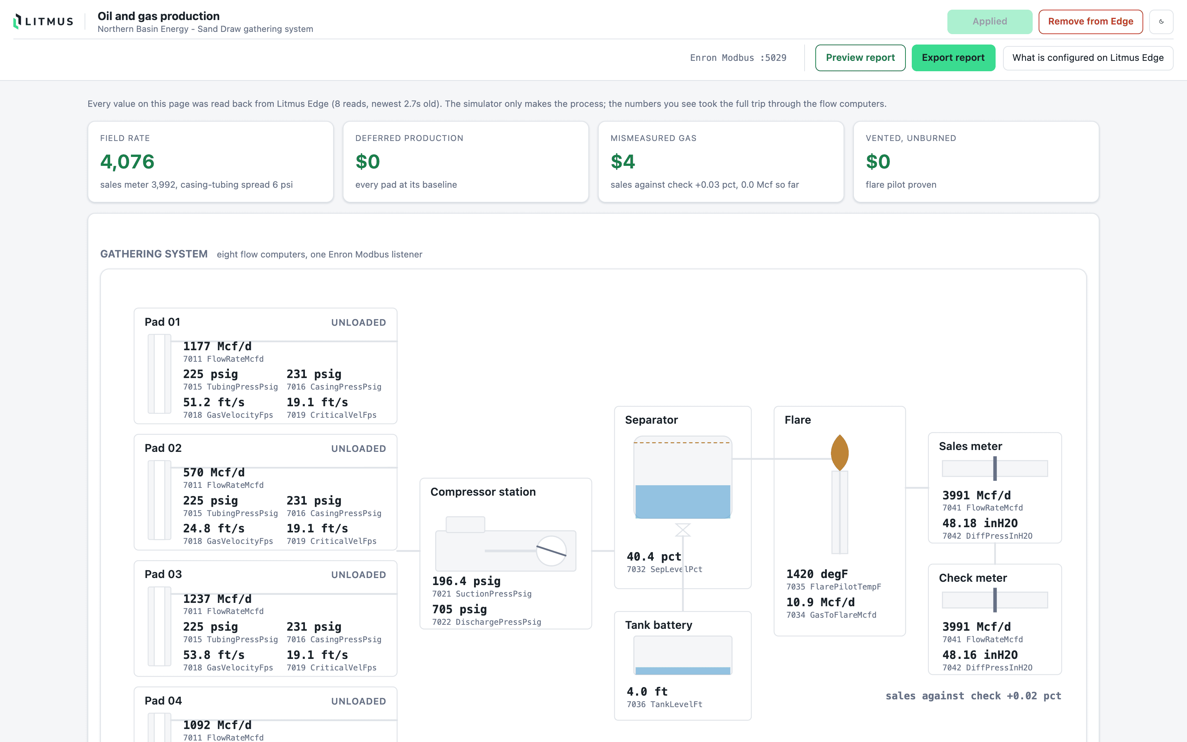This screenshot has height=742, width=1187.
Task: Click the disabled Applied button
Action: point(989,22)
